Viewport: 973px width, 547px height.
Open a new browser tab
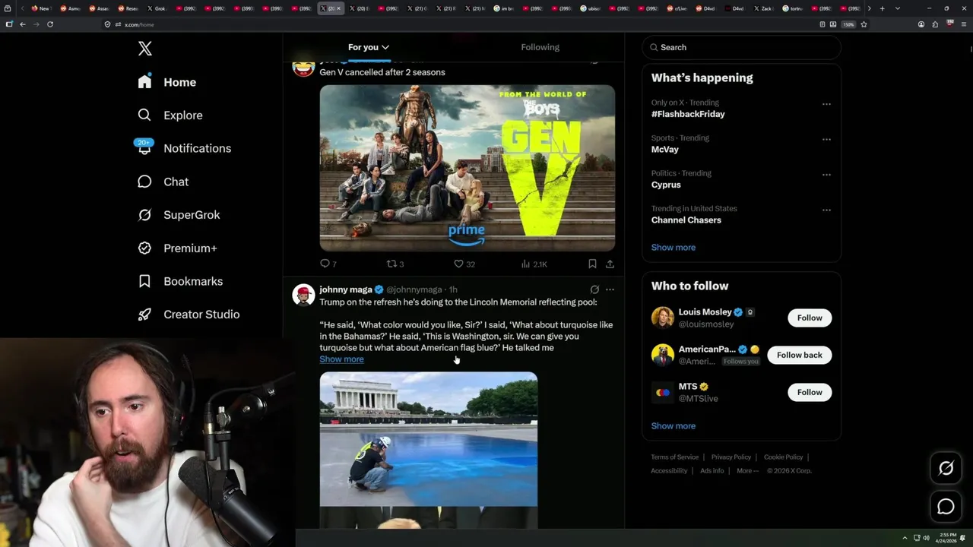tap(882, 8)
